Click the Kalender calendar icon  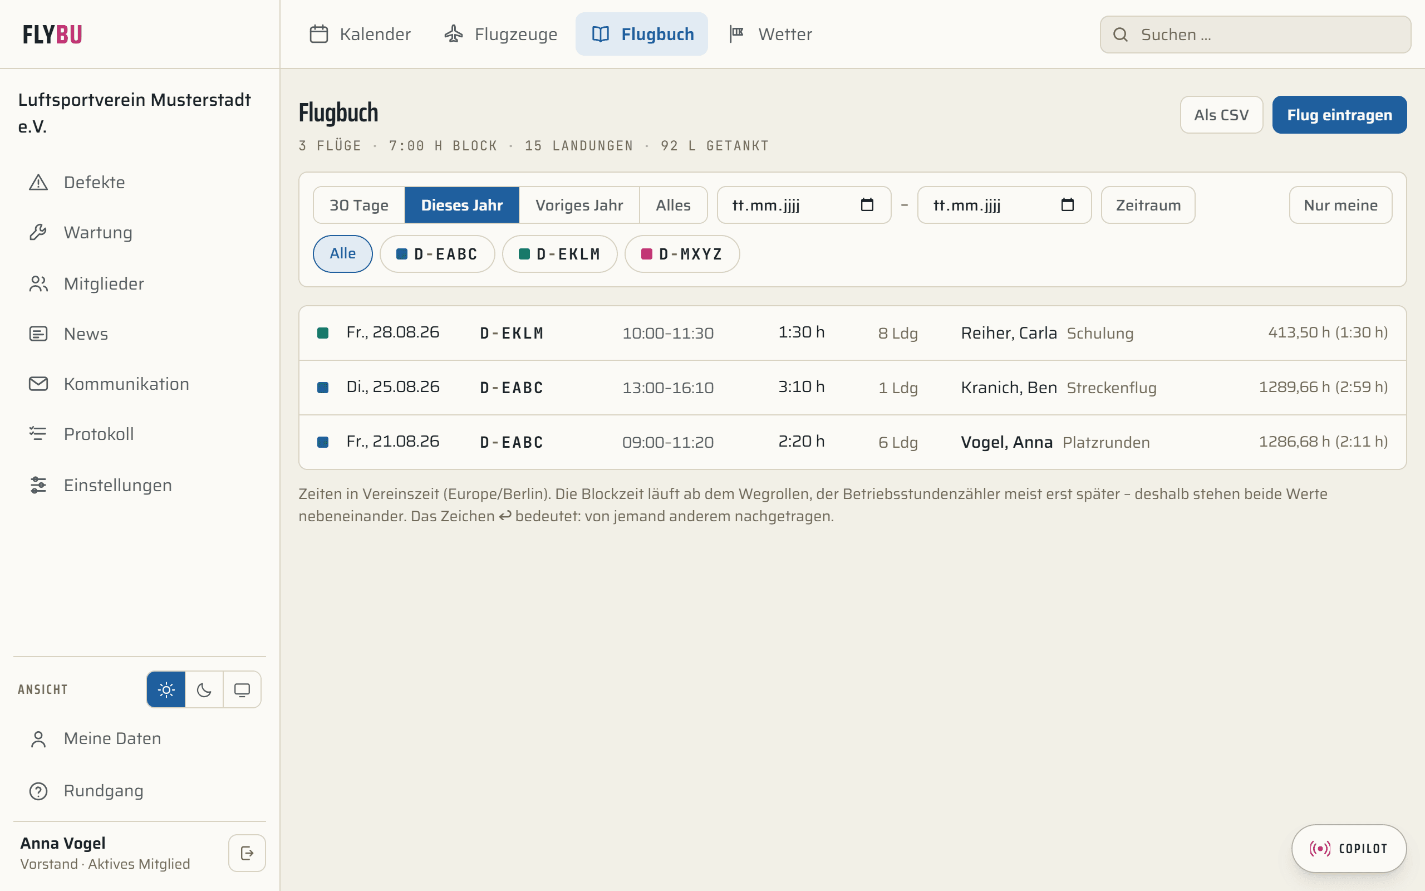coord(318,34)
